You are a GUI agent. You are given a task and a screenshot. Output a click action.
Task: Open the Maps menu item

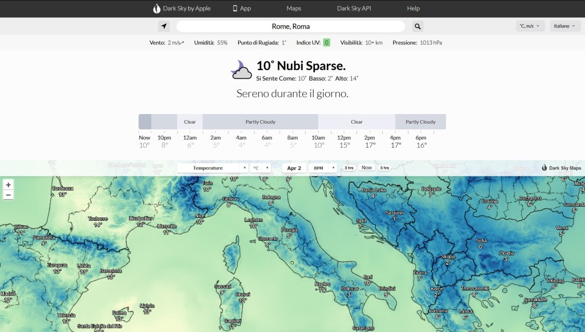click(x=294, y=9)
